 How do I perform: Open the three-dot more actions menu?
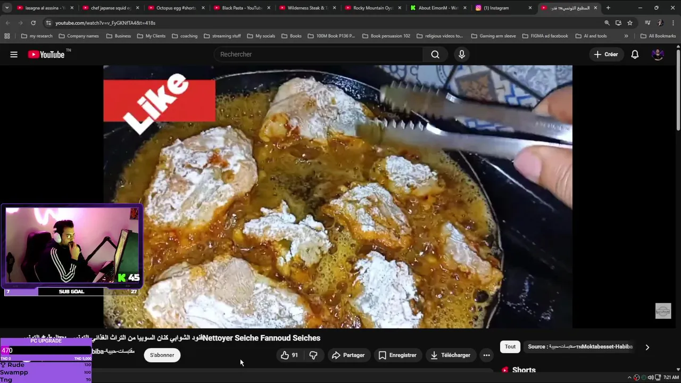[486, 355]
